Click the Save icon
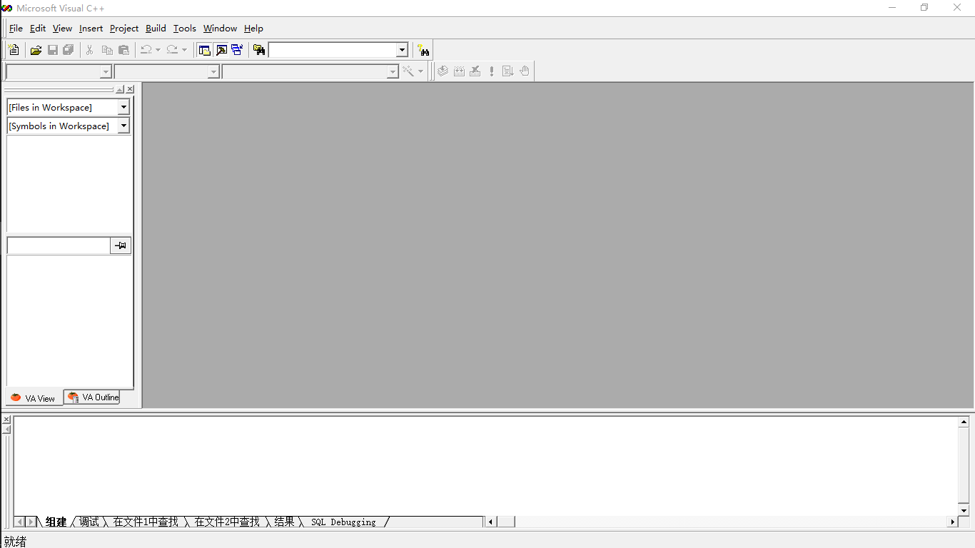Viewport: 975px width, 548px height. coord(53,50)
